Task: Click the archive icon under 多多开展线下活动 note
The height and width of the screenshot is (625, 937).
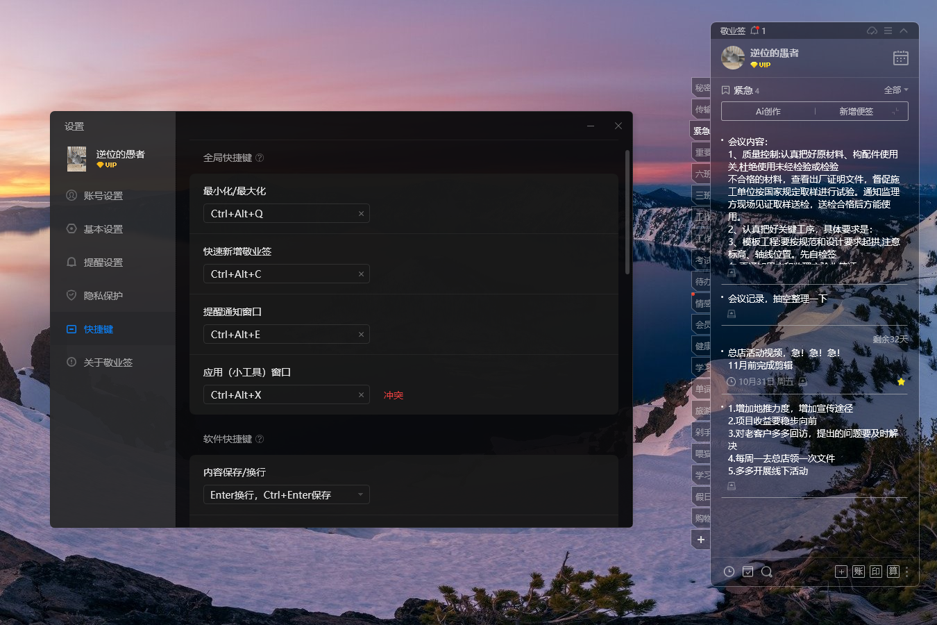Action: pyautogui.click(x=732, y=486)
